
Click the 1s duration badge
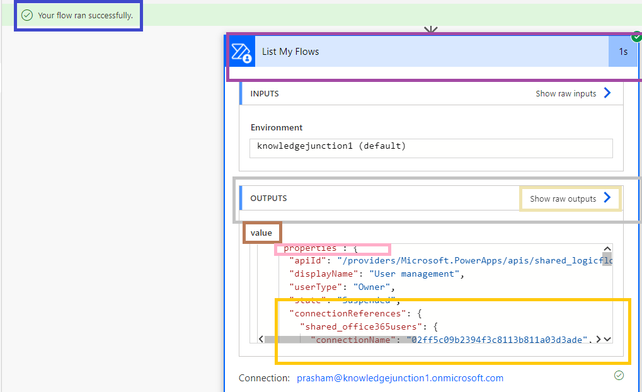(623, 52)
